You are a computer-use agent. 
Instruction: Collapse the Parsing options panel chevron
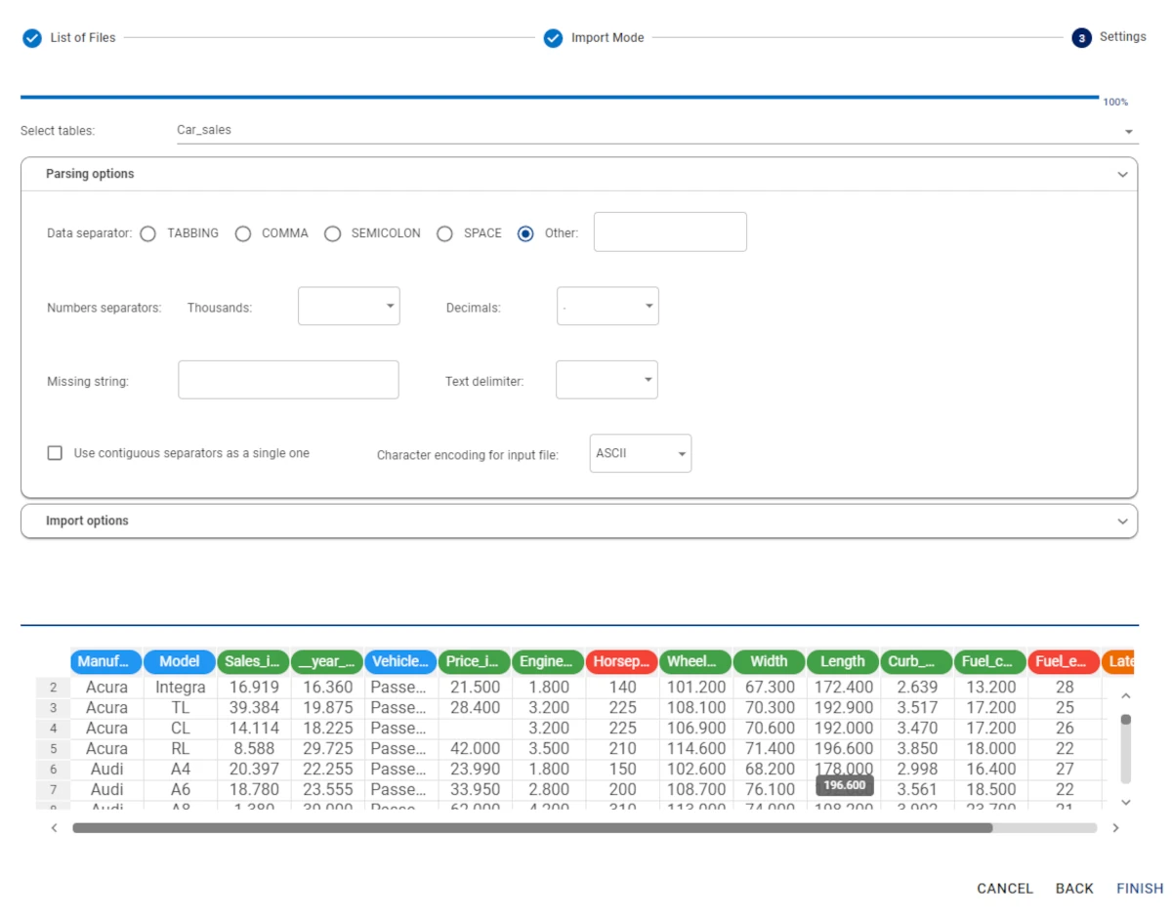coord(1122,174)
